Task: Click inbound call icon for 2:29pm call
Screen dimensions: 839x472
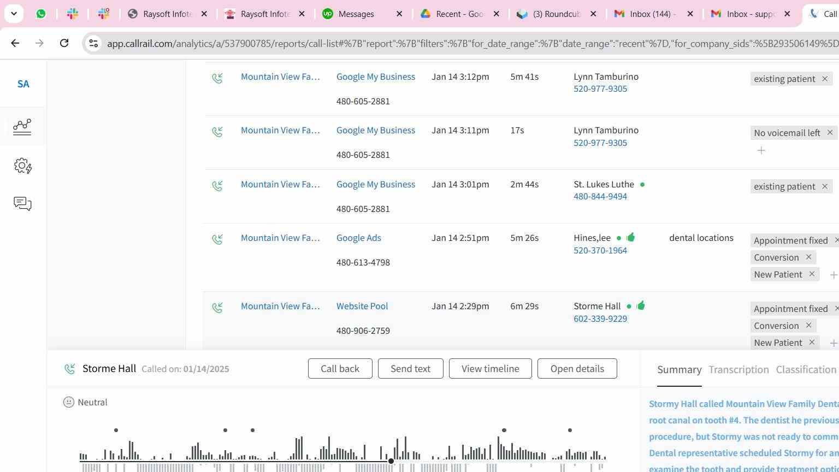Action: click(217, 308)
